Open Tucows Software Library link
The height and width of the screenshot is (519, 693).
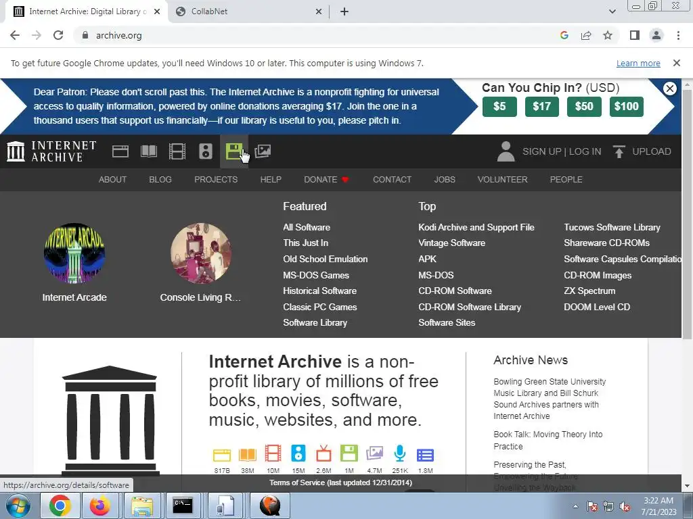pos(612,227)
